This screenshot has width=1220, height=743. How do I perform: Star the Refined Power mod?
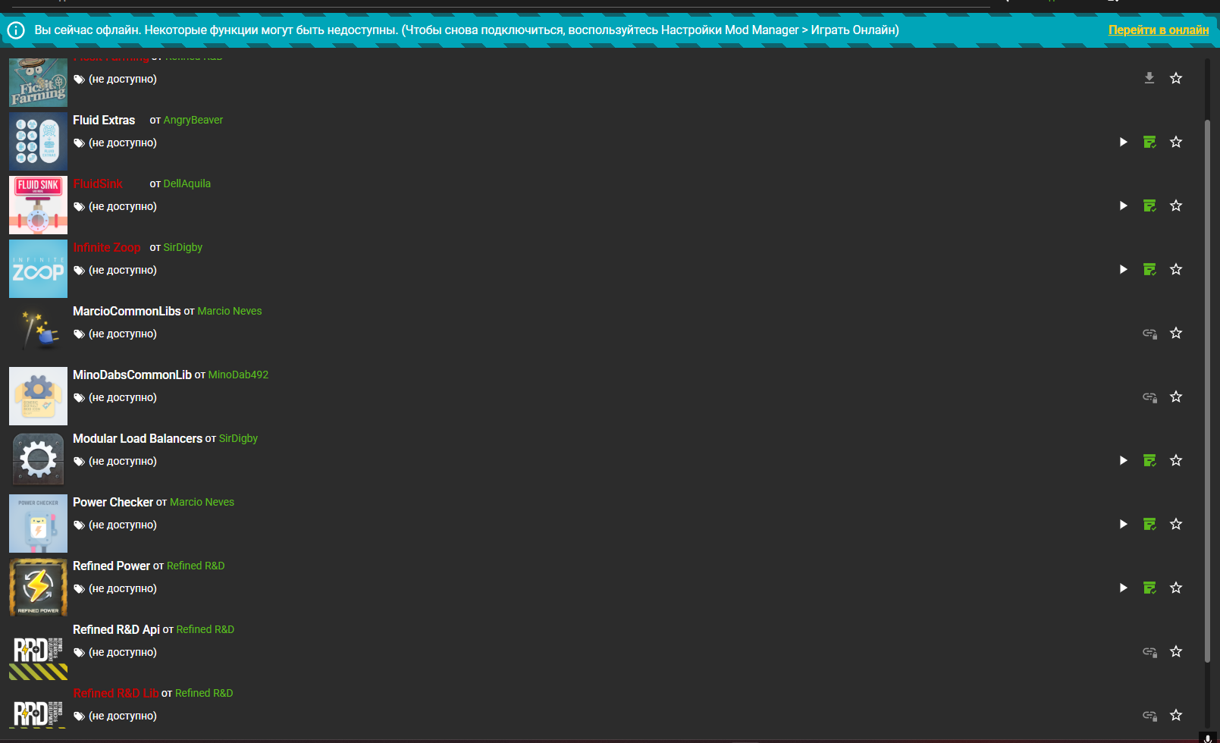[1176, 588]
